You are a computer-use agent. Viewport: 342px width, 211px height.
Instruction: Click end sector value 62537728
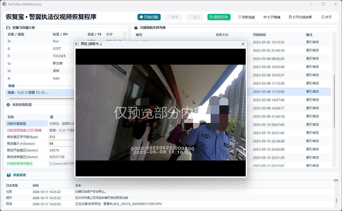click(x=57, y=157)
